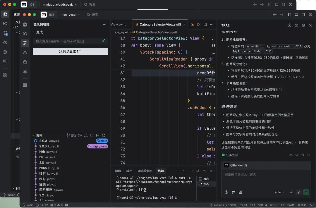Screen dimensions: 316x208
Task: Open the Auto model selector dropdown
Action: pos(280,192)
